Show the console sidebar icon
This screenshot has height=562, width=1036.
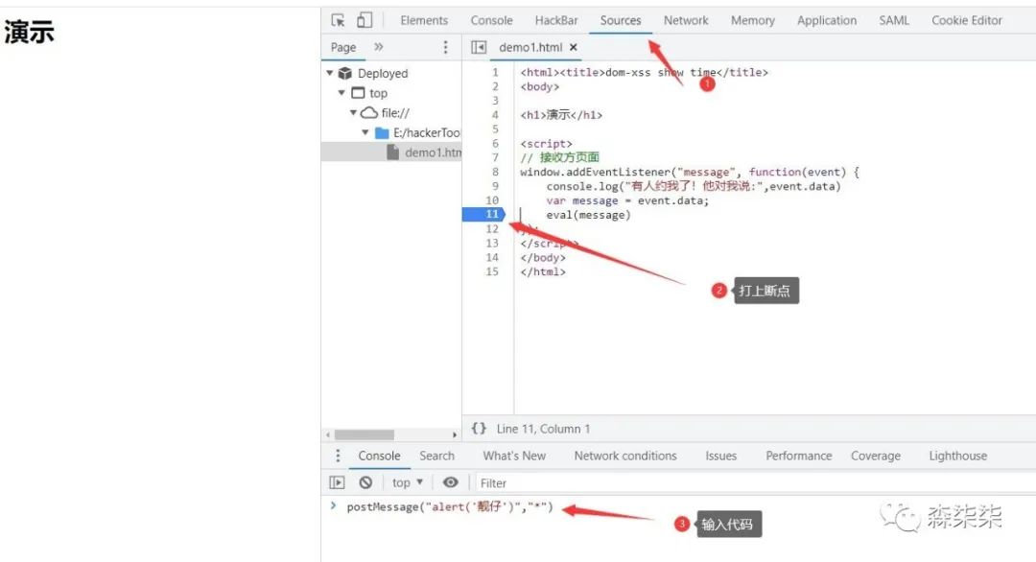337,482
